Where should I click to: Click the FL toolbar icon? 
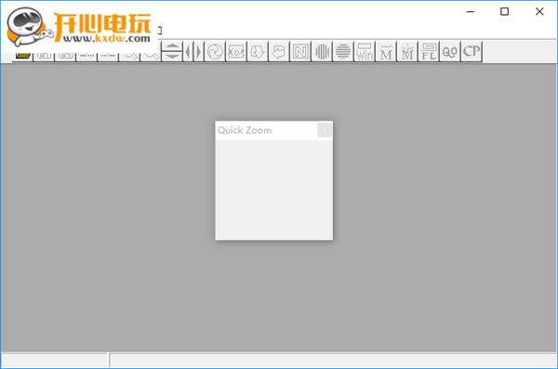pyautogui.click(x=429, y=52)
